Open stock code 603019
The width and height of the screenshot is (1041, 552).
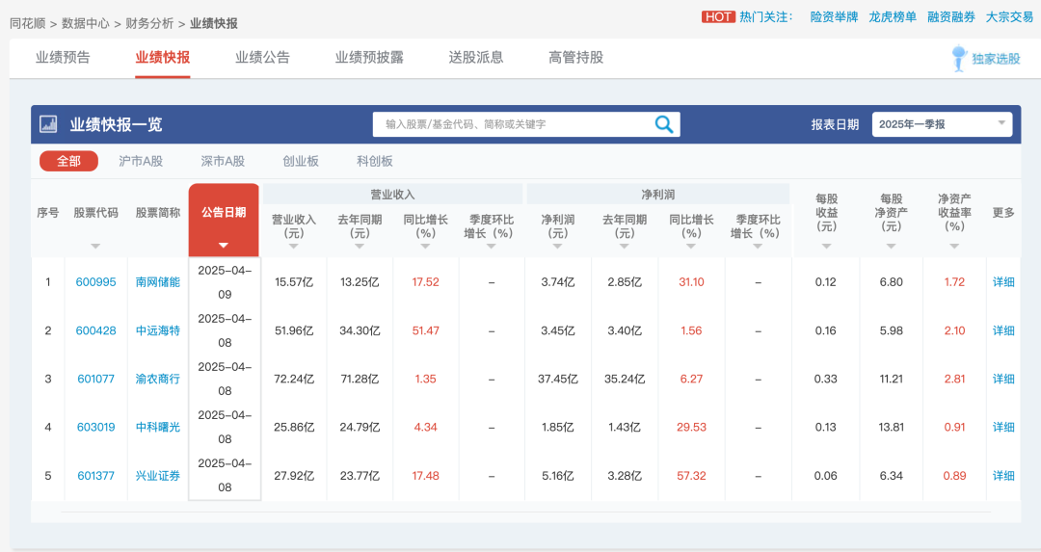pyautogui.click(x=95, y=428)
